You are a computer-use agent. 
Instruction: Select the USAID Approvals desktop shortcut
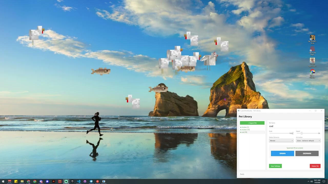tap(312, 62)
